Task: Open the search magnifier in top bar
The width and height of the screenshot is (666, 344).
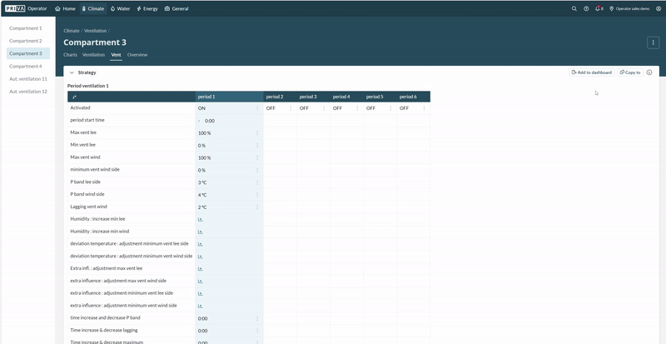Action: click(x=574, y=8)
